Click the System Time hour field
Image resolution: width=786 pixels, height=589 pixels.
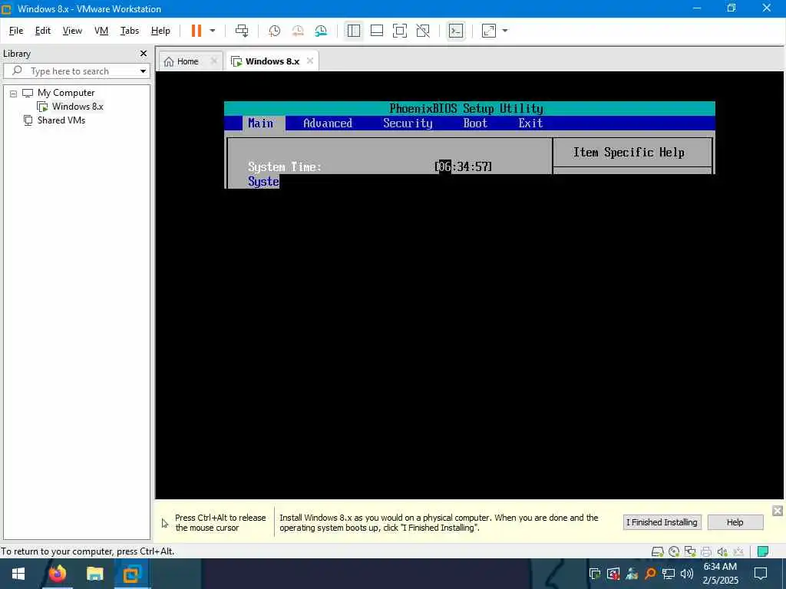445,166
